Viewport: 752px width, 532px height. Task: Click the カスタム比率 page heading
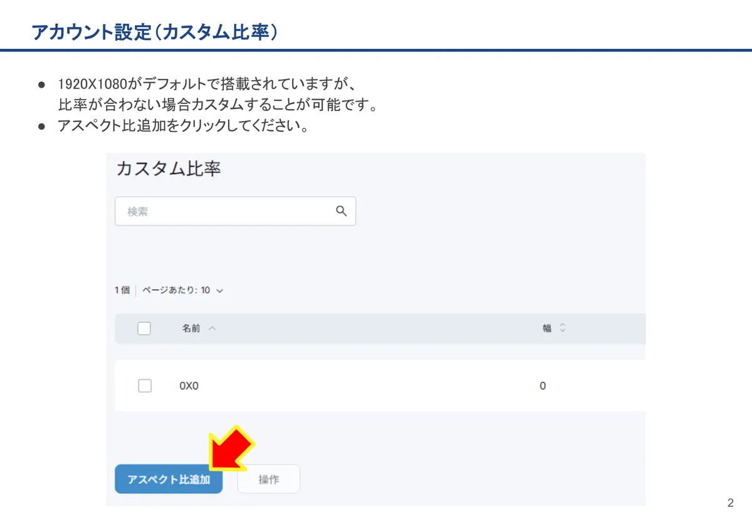tap(169, 169)
